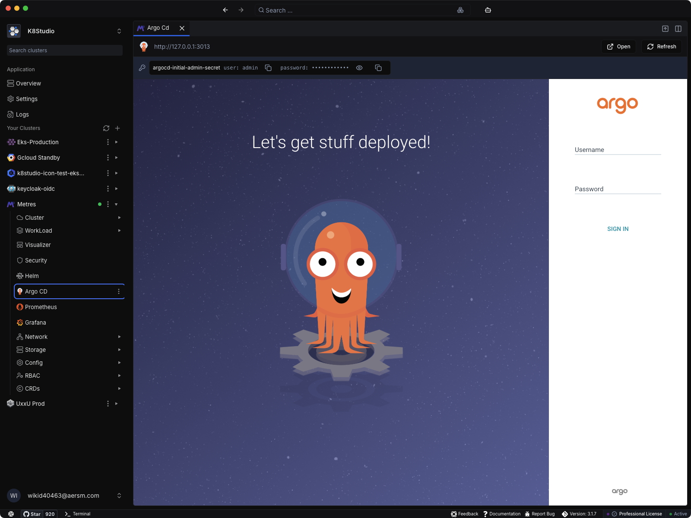
Task: Refresh the Your Clusters list
Action: [106, 128]
